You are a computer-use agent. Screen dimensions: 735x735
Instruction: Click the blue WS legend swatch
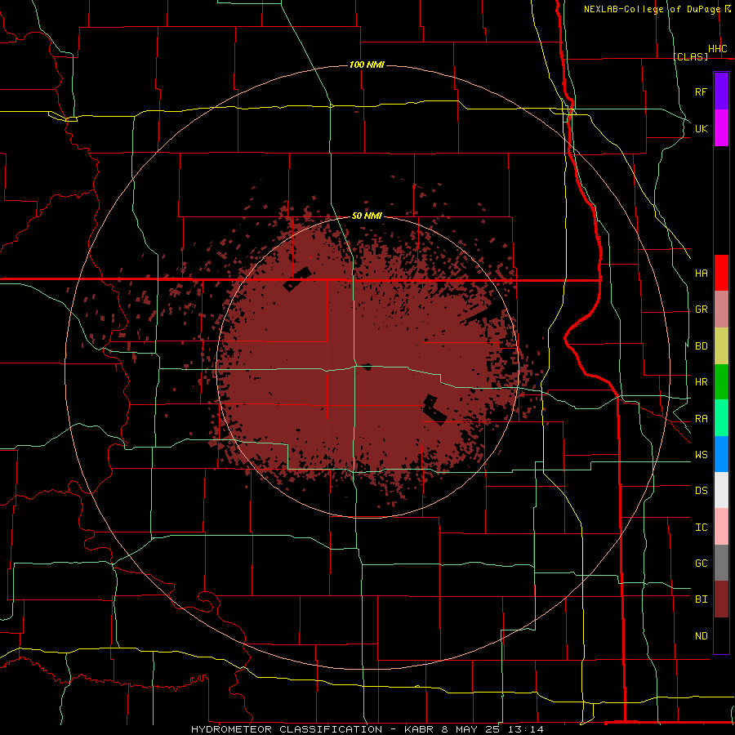coord(721,454)
